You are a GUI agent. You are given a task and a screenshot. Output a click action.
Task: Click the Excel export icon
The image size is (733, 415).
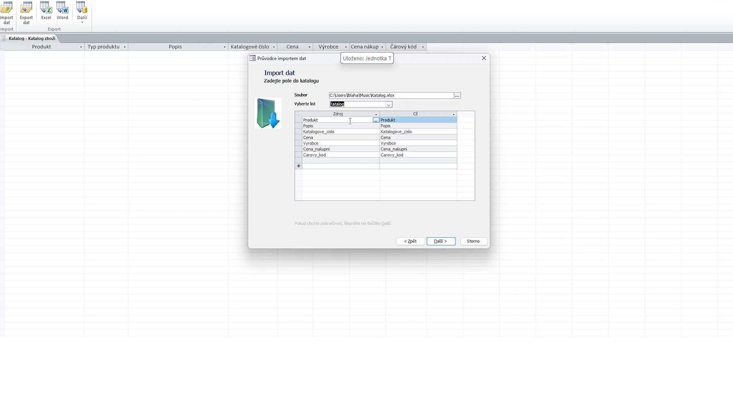coord(46,11)
